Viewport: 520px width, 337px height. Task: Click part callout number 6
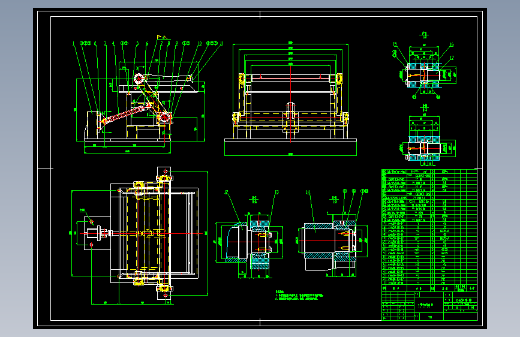click(147, 43)
